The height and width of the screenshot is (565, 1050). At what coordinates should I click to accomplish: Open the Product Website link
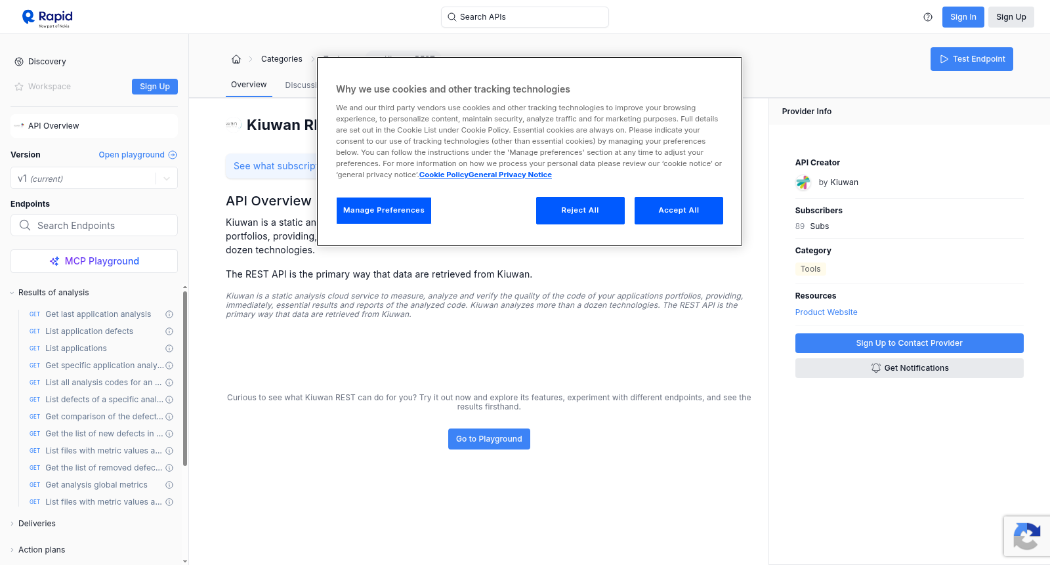coord(826,312)
